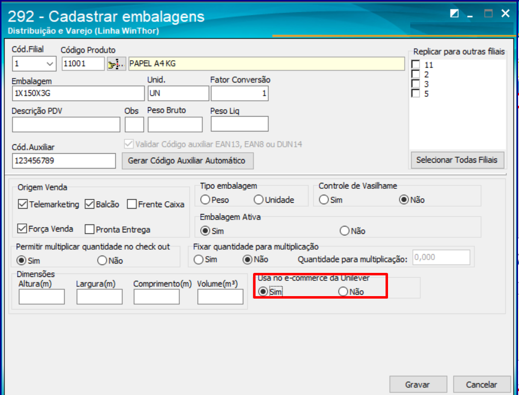Focus the Comprimento(m) field
This screenshot has height=395, width=519.
(x=157, y=297)
